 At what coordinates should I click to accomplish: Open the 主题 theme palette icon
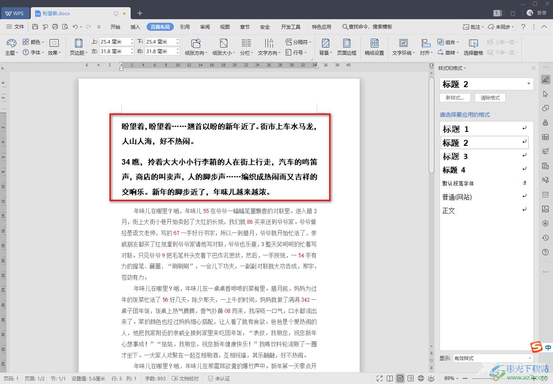click(11, 43)
